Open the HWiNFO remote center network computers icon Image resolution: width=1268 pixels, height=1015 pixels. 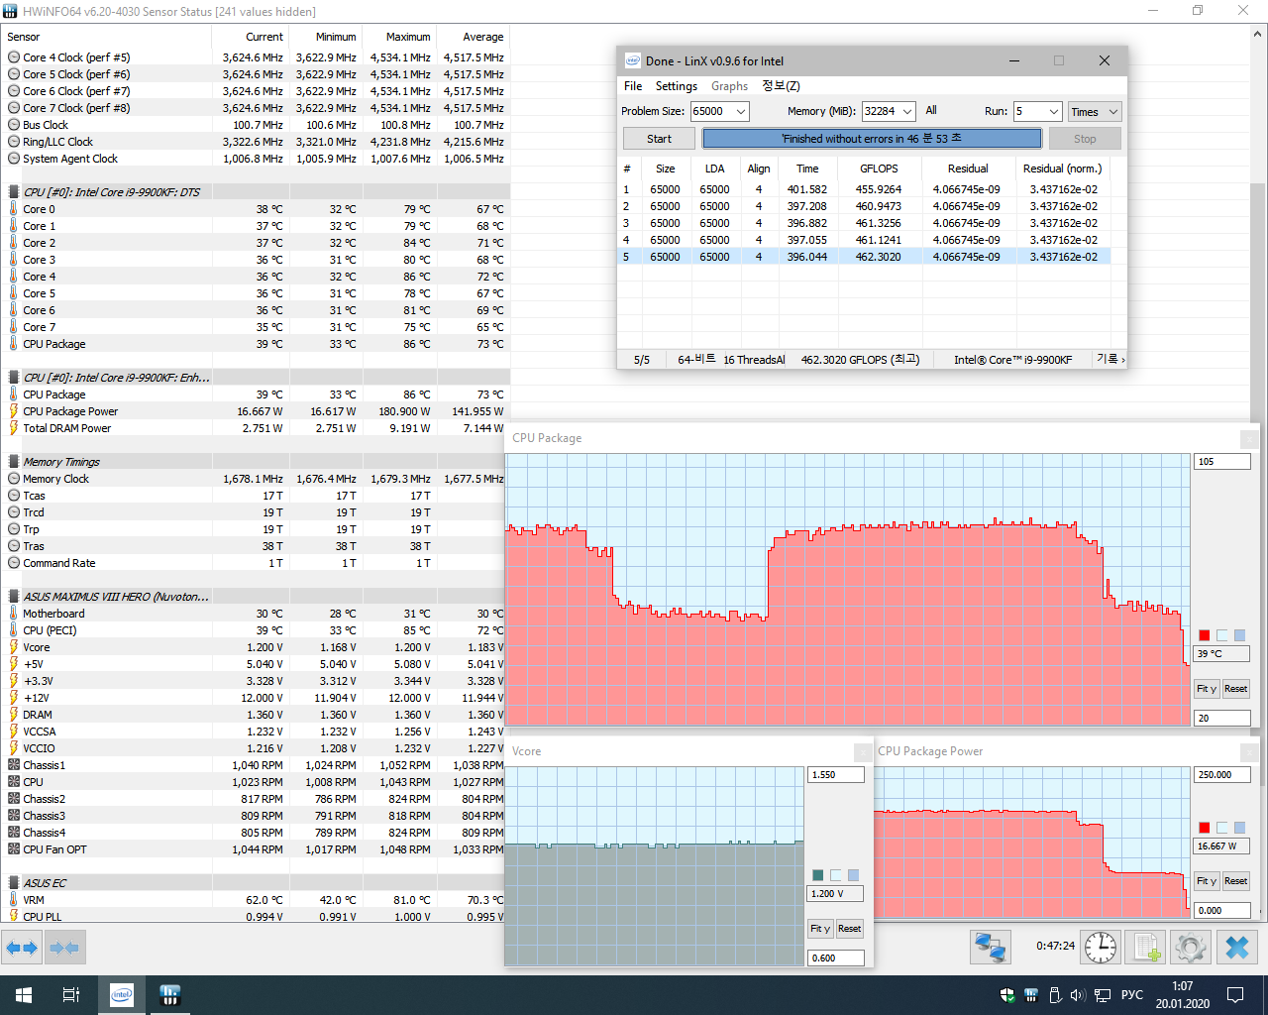tap(990, 948)
